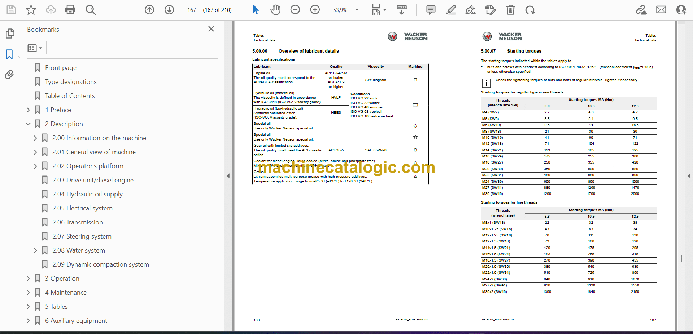The image size is (693, 334).
Task: Go to next page arrow
Action: coord(169,10)
